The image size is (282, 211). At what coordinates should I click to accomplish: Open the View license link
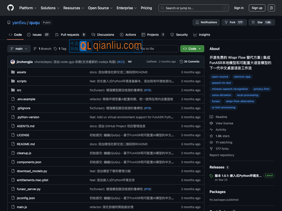(x=224, y=123)
